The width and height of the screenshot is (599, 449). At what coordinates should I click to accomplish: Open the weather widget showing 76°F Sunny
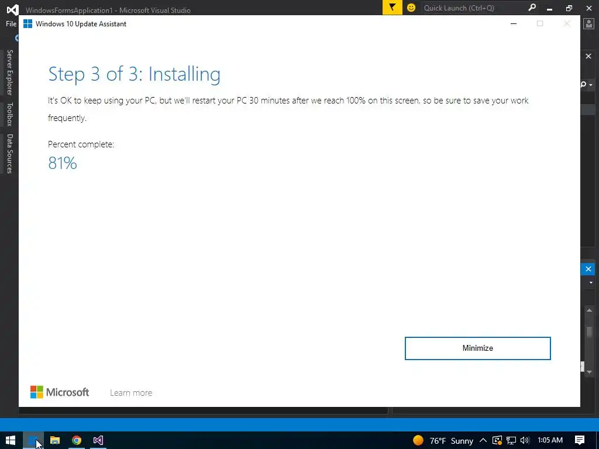point(443,441)
